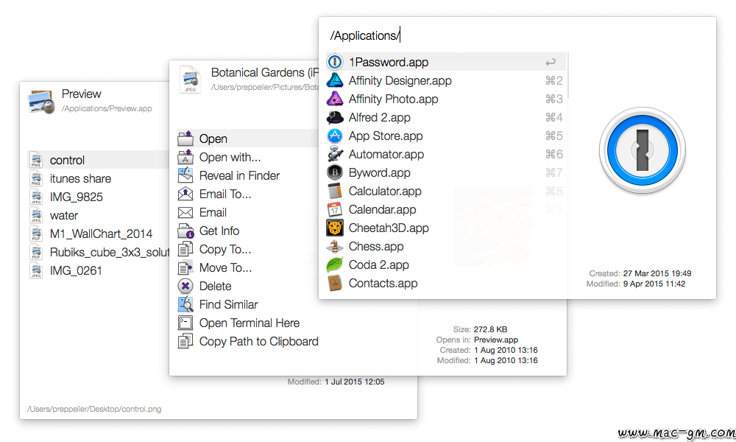
Task: Click the /Users/preppeller/Pictures path under Botanical Gardens
Action: click(x=265, y=87)
